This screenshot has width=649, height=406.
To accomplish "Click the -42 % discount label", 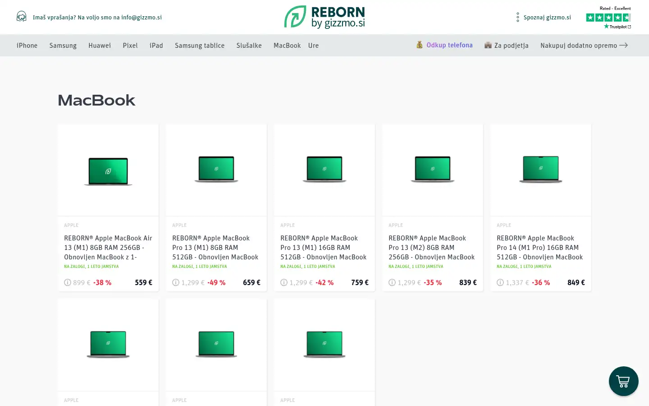I will [x=324, y=282].
